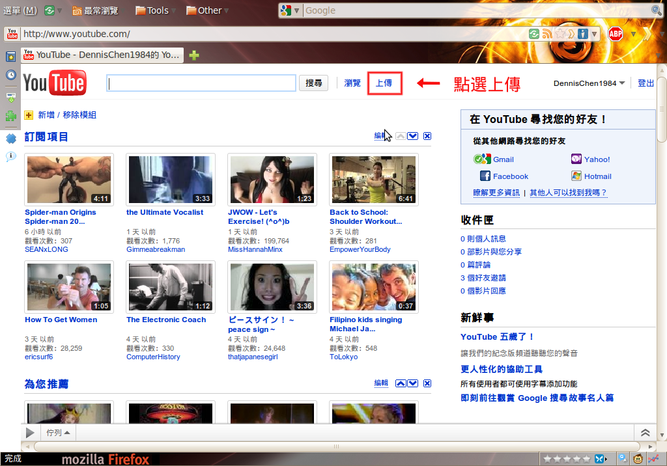This screenshot has width=667, height=466.
Task: Click the Hotmail friend finder icon
Action: pos(576,176)
